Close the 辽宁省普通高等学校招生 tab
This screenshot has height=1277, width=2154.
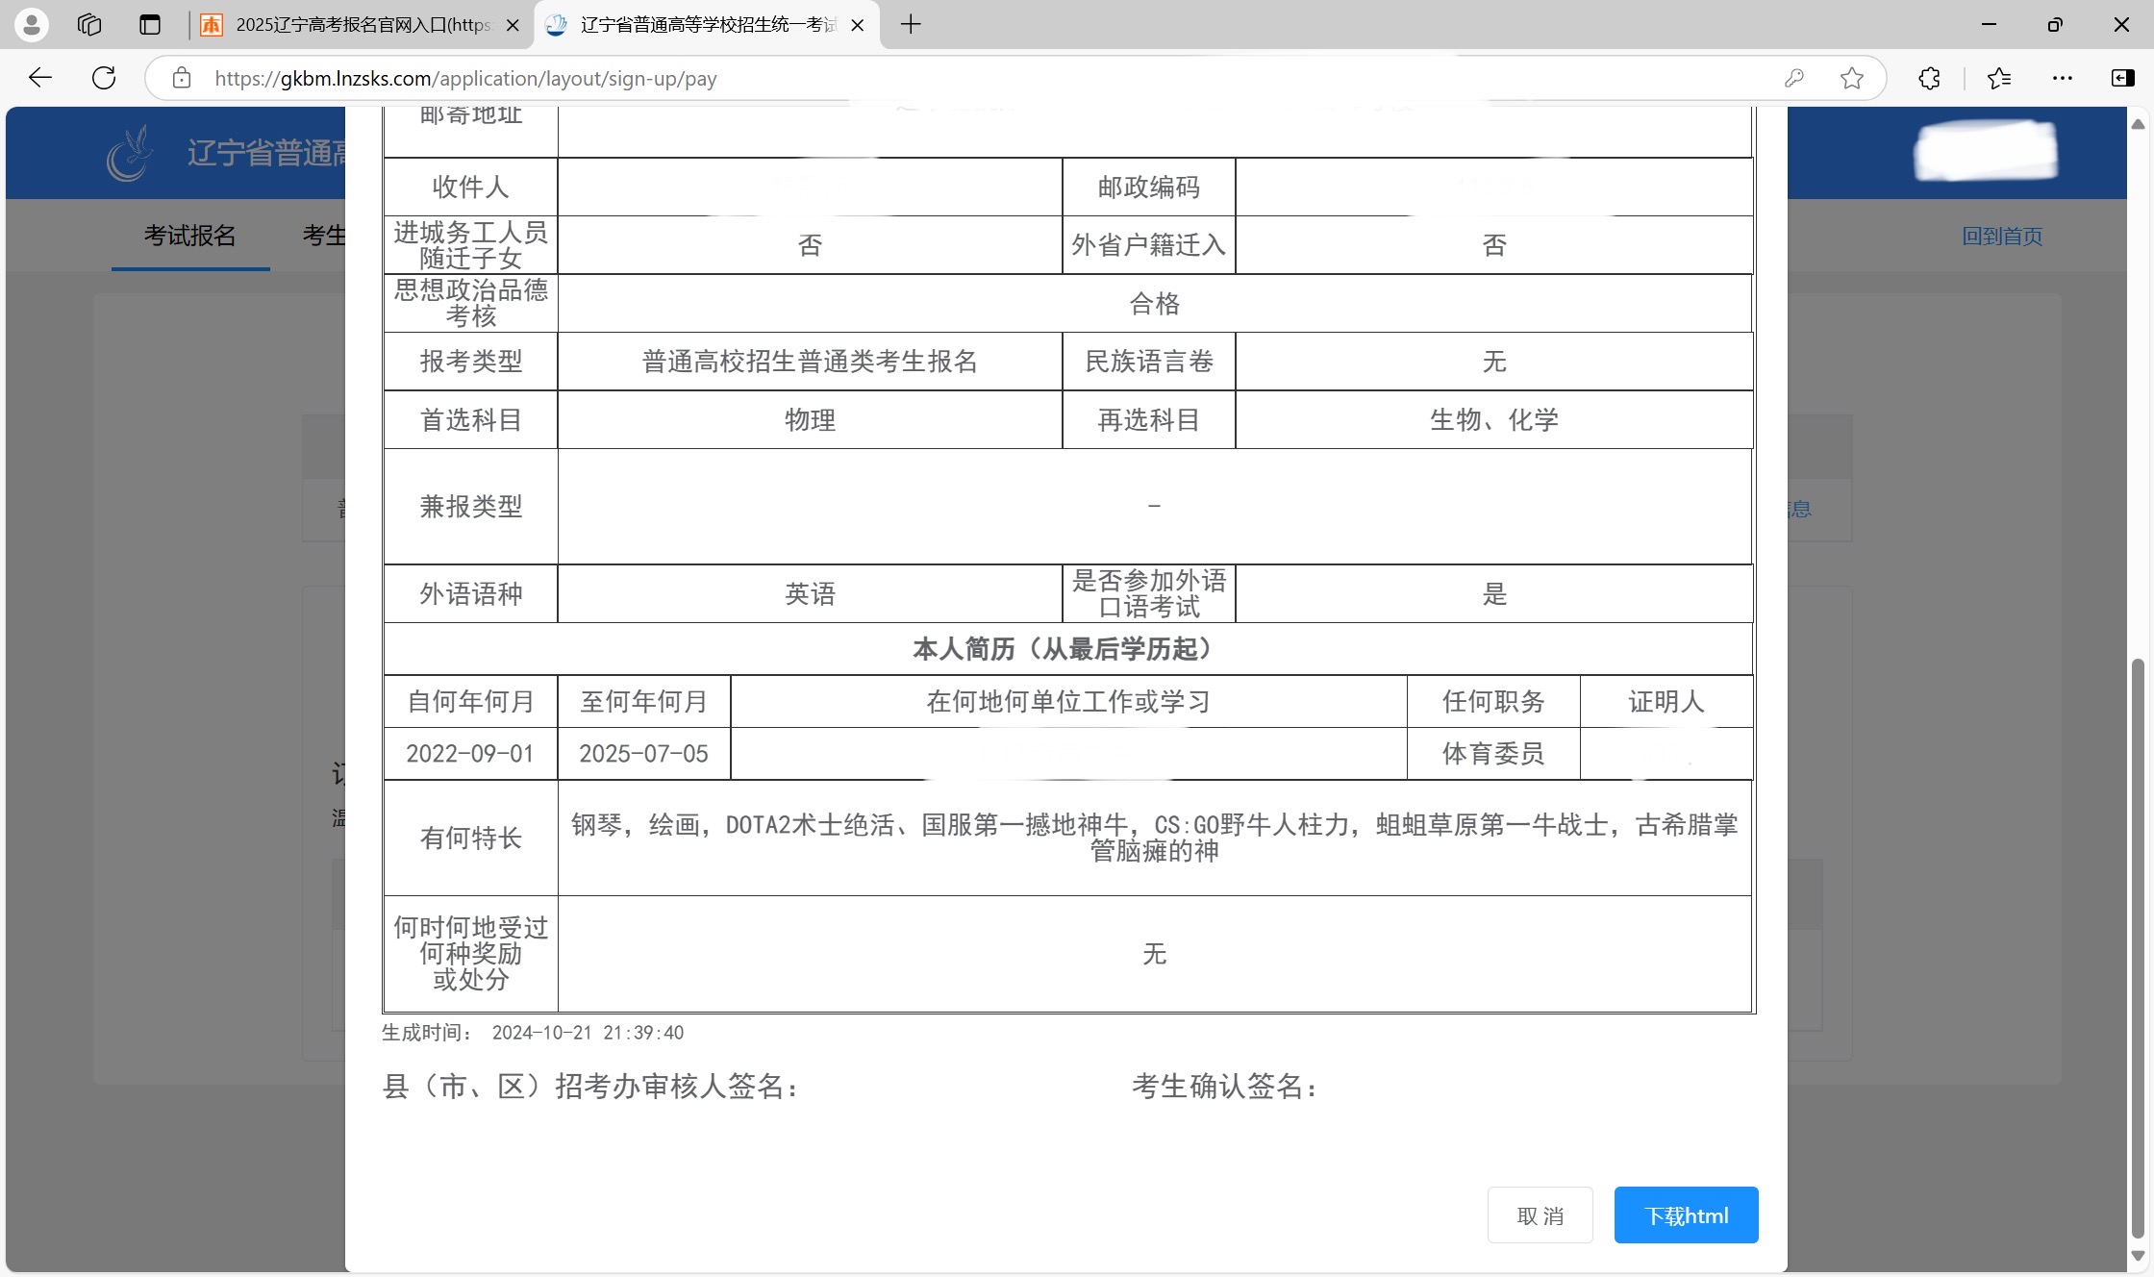[x=858, y=25]
